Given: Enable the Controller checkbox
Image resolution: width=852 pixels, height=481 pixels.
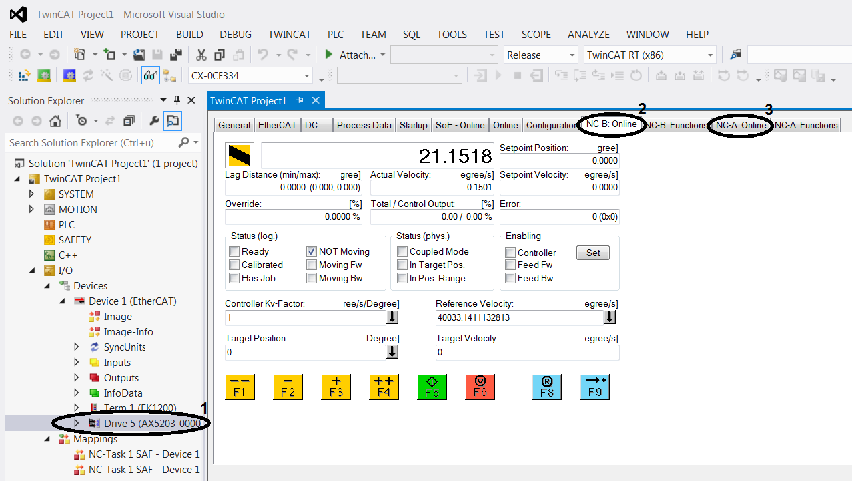Looking at the screenshot, I should point(510,253).
